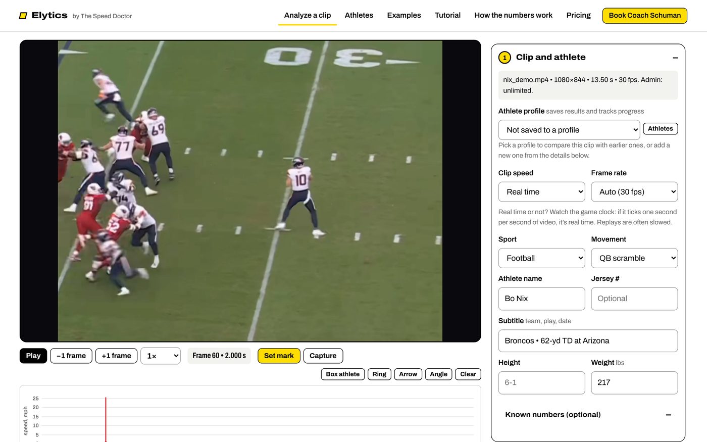This screenshot has width=707, height=442.
Task: Click the Set mark button
Action: (279, 356)
